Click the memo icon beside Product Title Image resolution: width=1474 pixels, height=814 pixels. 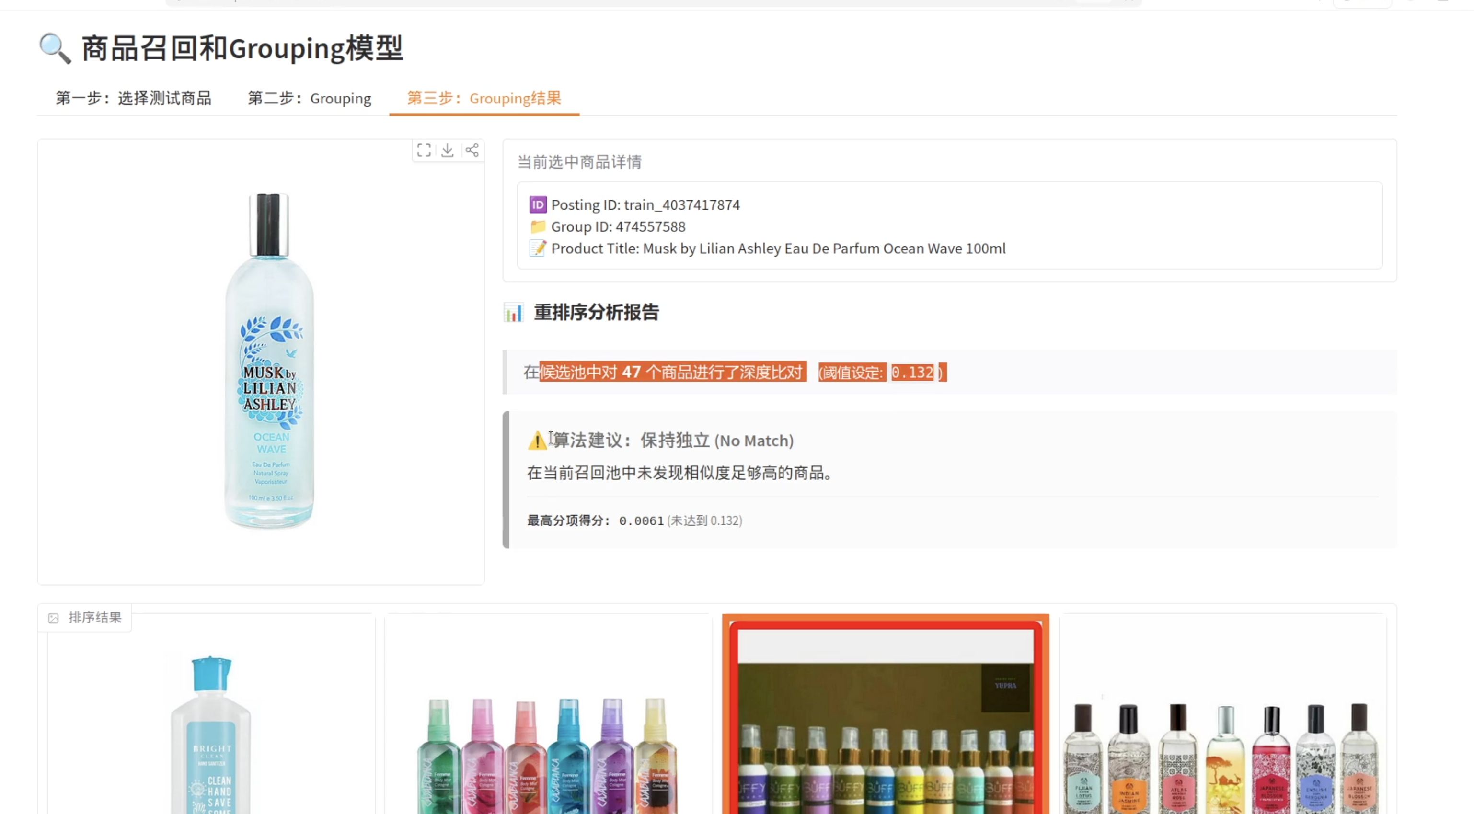[537, 248]
